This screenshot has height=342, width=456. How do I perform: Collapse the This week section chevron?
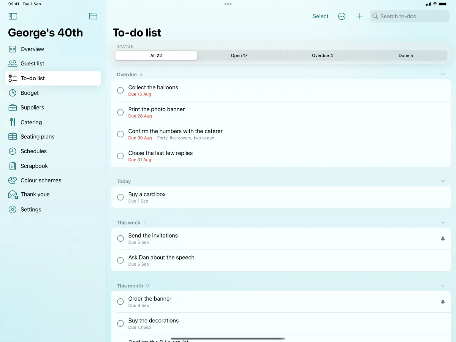coord(443,223)
